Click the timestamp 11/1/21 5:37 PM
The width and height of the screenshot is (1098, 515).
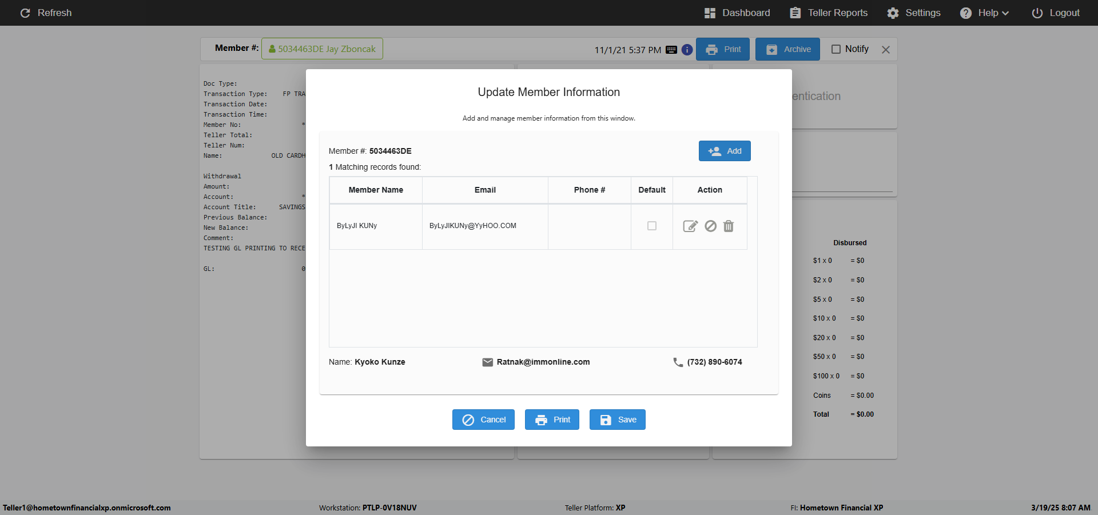pyautogui.click(x=628, y=50)
